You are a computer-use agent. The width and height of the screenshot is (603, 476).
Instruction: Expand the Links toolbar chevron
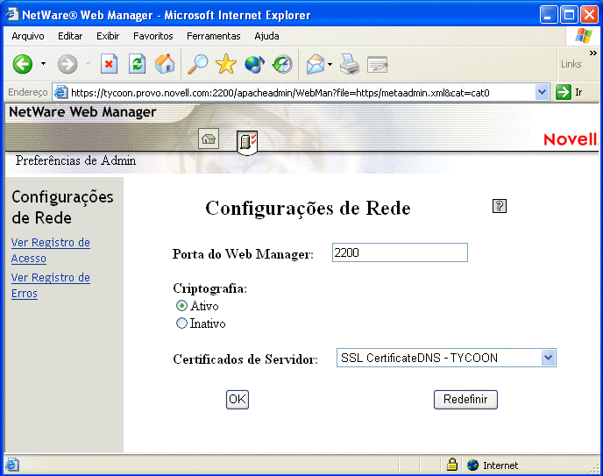pos(593,53)
